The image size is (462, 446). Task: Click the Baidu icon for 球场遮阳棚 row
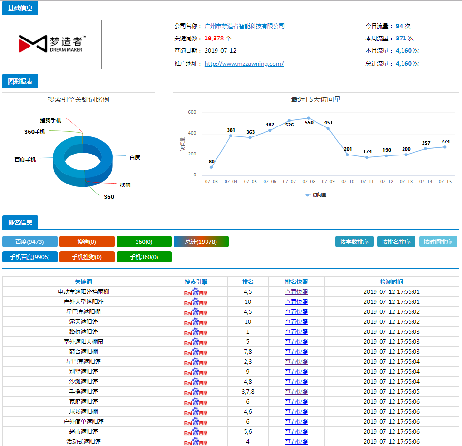click(196, 412)
